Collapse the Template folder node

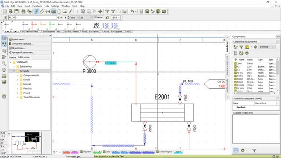(x=14, y=71)
